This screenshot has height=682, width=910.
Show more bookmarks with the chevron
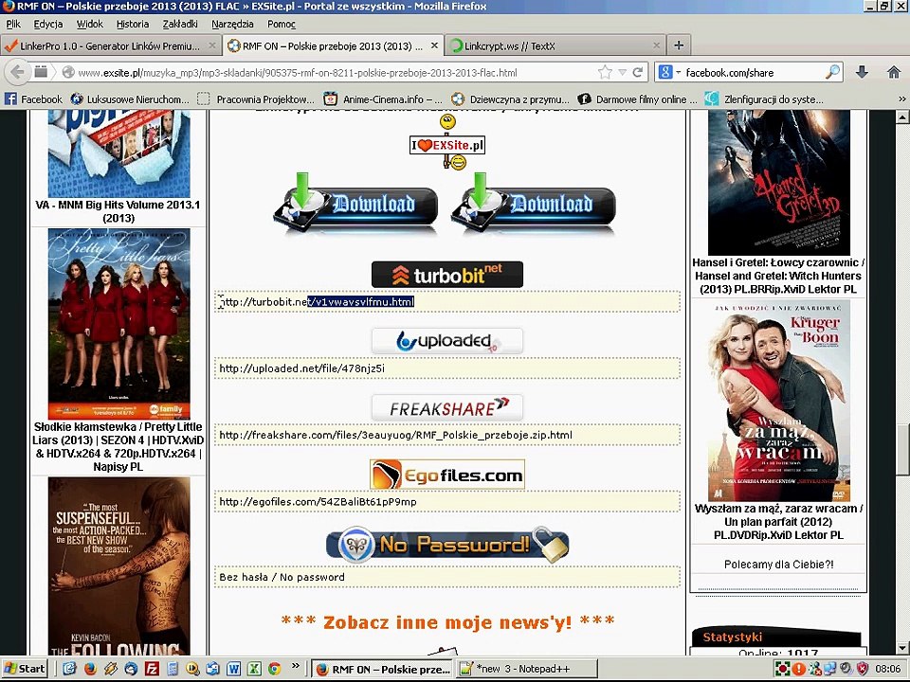coord(901,99)
